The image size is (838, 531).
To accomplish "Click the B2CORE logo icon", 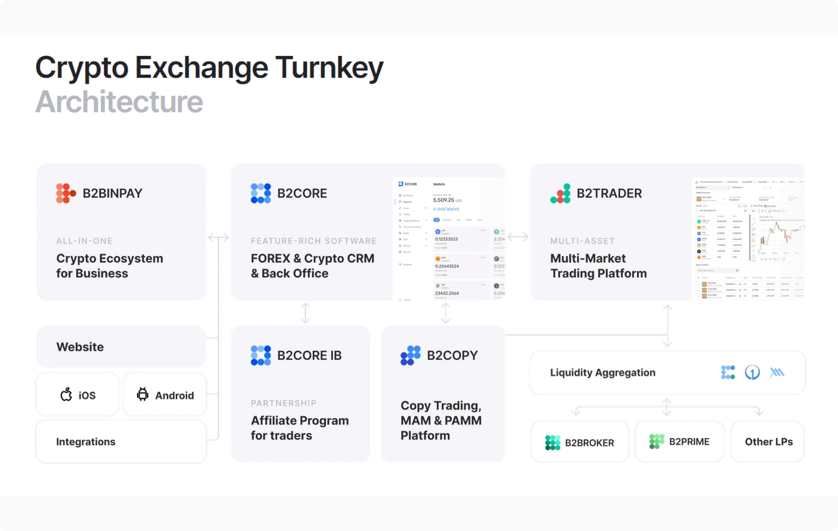I will tap(261, 193).
